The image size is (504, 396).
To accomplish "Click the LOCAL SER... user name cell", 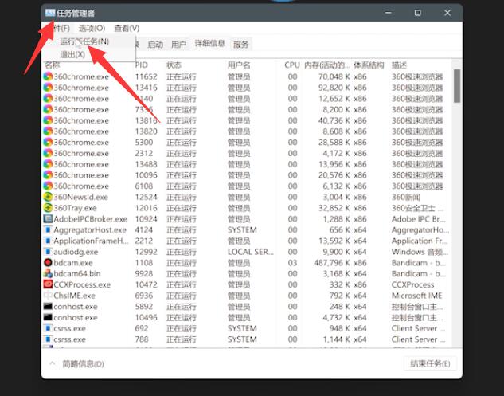I will [x=251, y=252].
